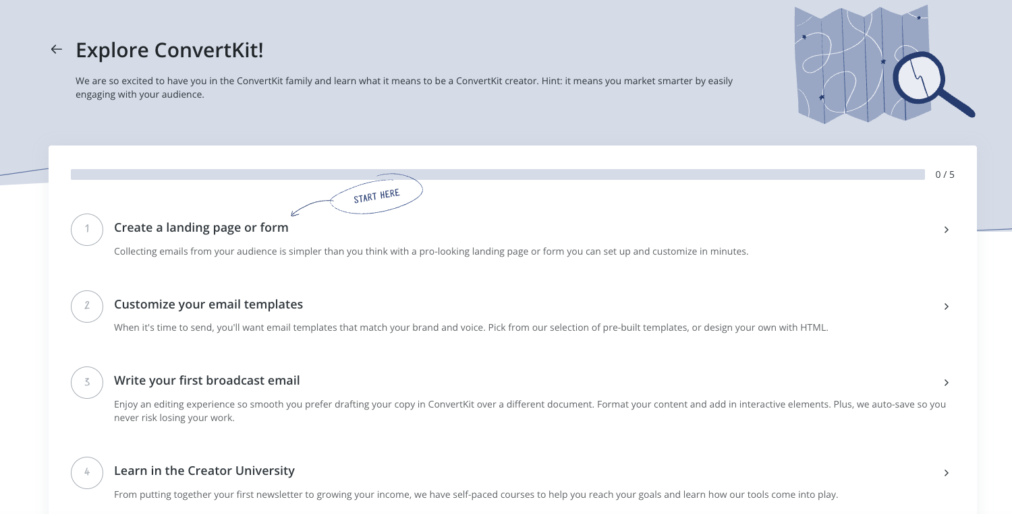Select Write your first broadcast email
The width and height of the screenshot is (1012, 514).
[207, 381]
